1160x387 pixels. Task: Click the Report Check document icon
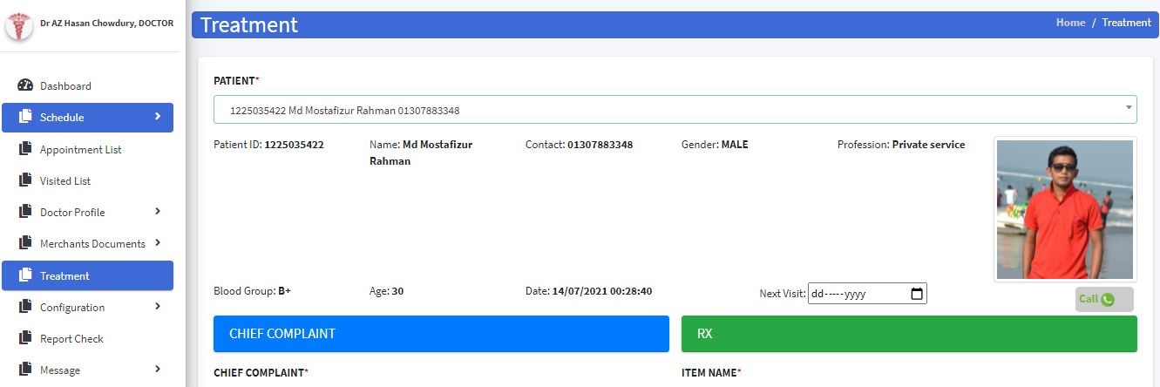tap(24, 338)
